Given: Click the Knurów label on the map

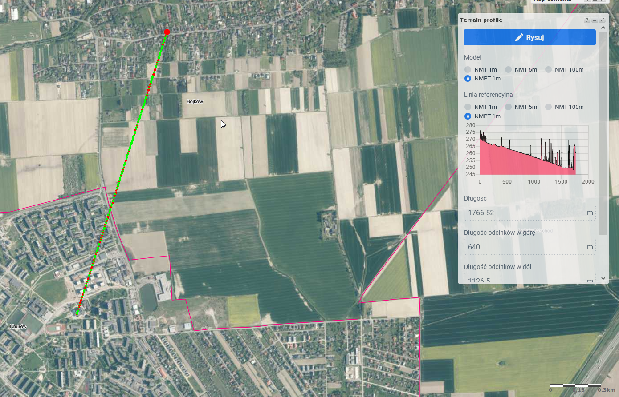Looking at the screenshot, I should (x=18, y=326).
